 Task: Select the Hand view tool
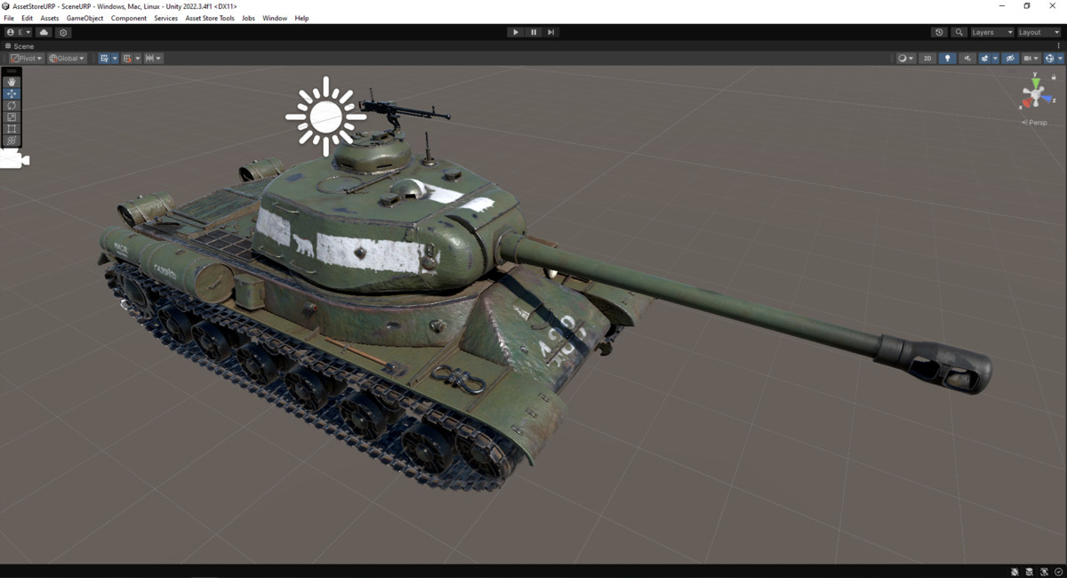[12, 82]
